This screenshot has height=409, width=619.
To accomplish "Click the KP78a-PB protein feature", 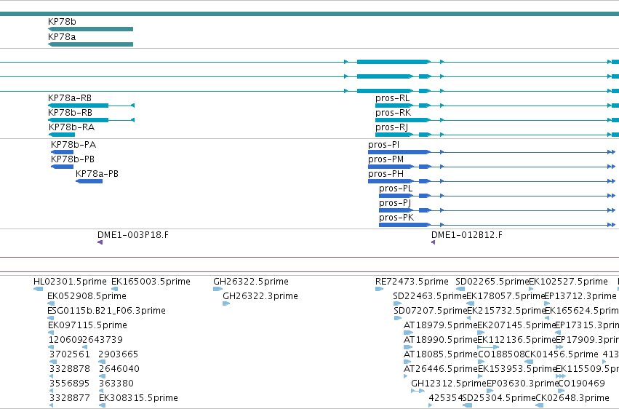I will click(89, 181).
